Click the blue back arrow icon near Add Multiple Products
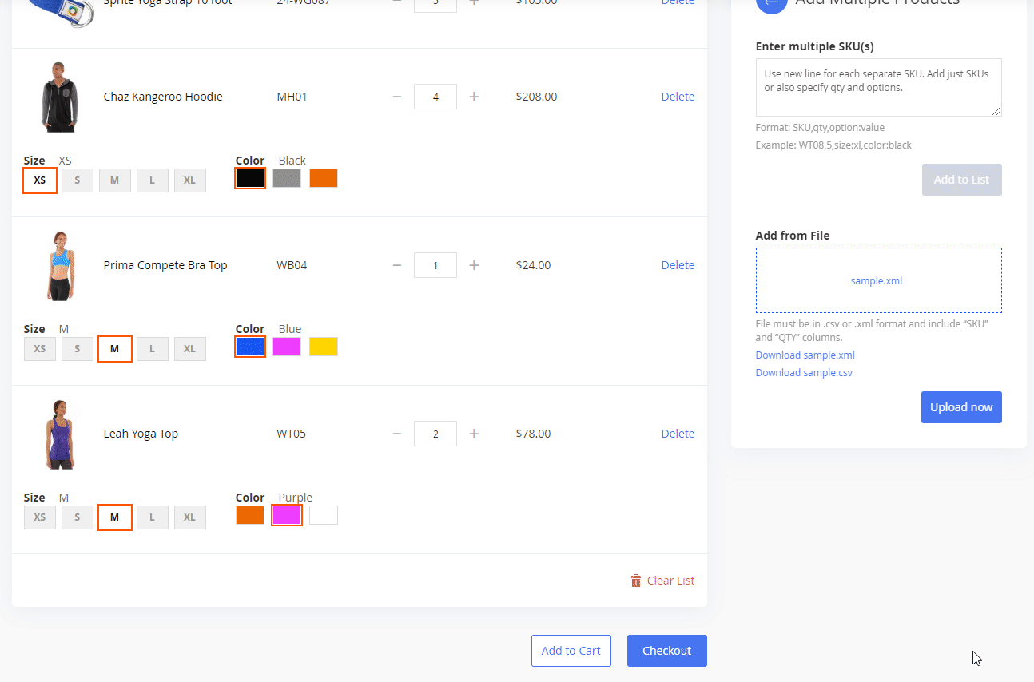1034x682 pixels. [771, 4]
